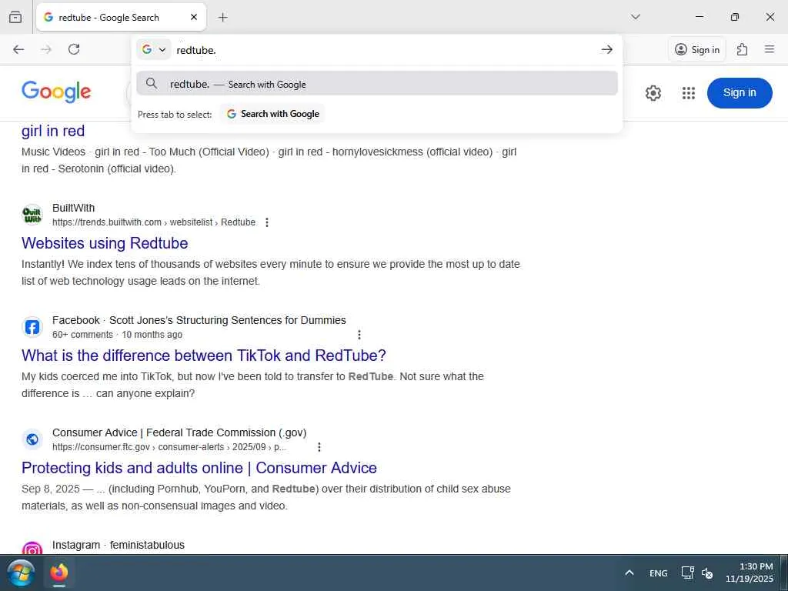Open Google quick settings gear
The image size is (788, 591).
653,93
